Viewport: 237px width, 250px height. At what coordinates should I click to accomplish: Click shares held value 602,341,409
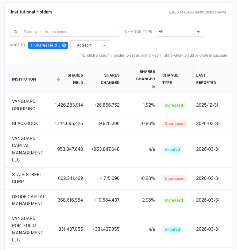click(x=71, y=178)
